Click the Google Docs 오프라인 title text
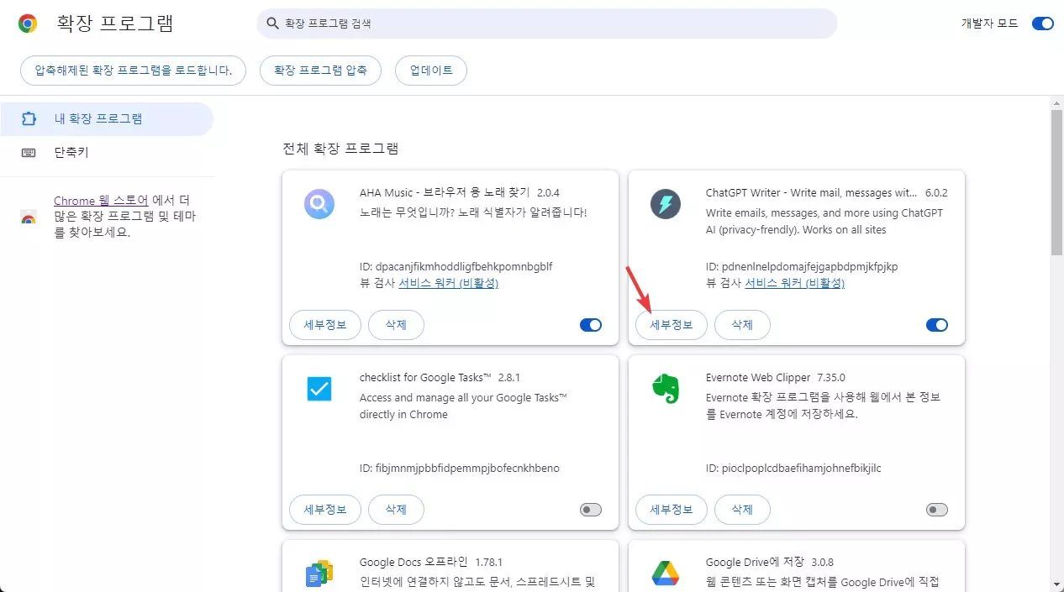 coord(412,563)
